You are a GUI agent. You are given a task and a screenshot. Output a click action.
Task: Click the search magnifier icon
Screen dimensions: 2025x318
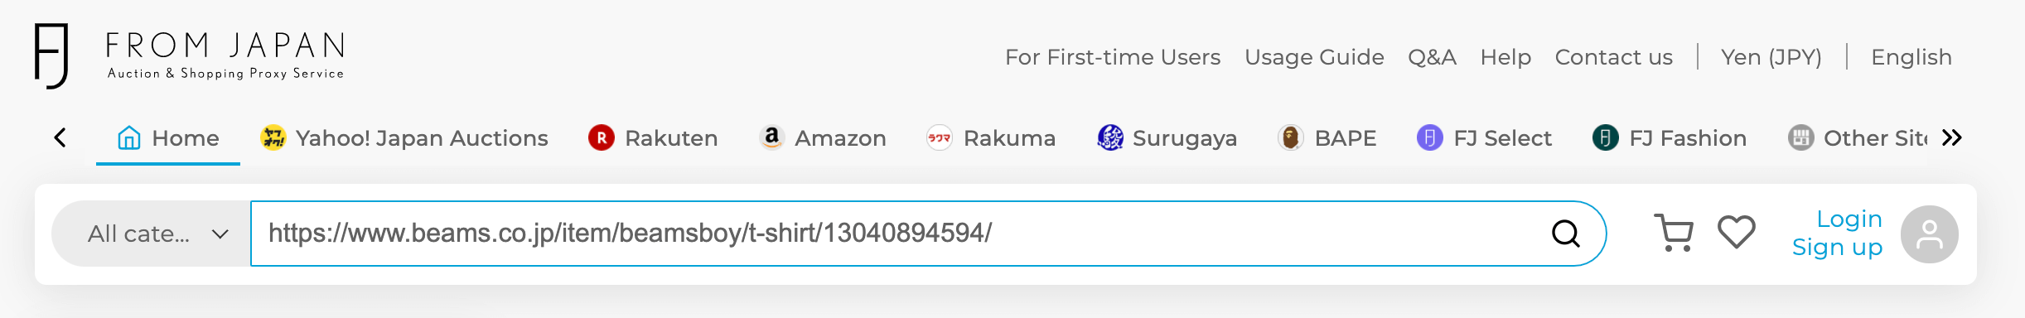pyautogui.click(x=1565, y=234)
